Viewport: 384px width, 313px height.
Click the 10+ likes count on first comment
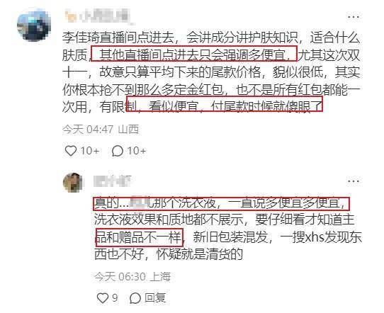90,151
